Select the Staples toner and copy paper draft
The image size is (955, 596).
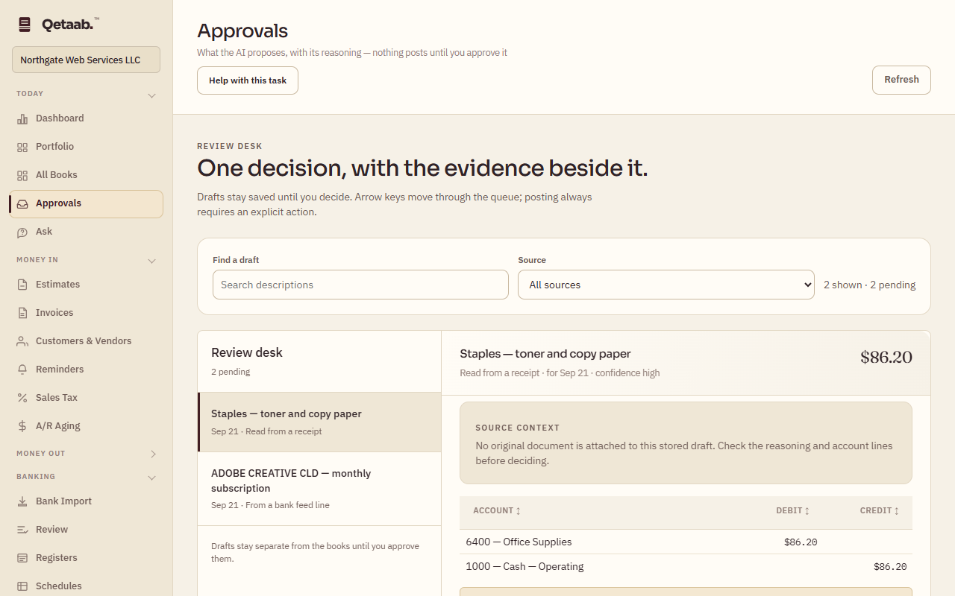pos(319,422)
